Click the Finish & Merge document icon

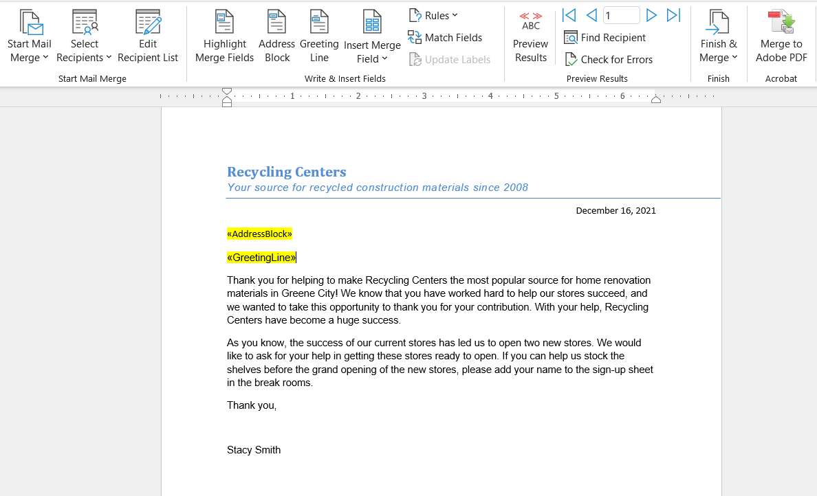point(719,23)
